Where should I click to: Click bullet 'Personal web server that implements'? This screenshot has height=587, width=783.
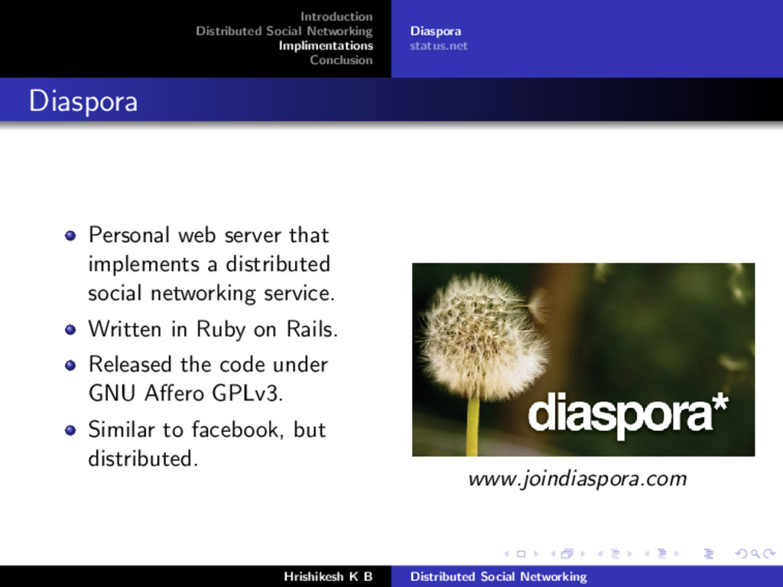coord(211,264)
